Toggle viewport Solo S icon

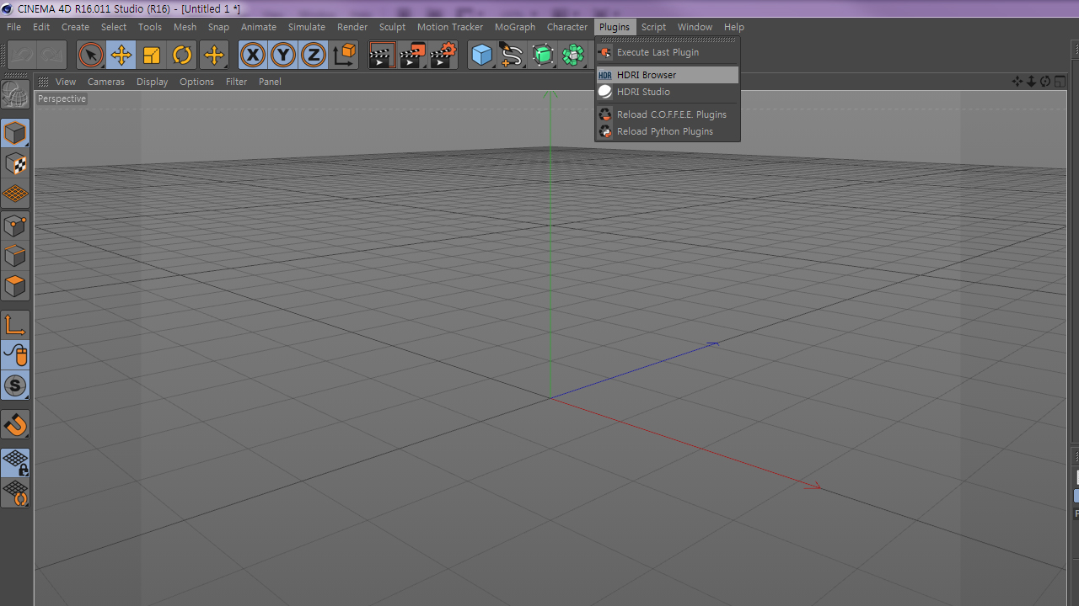15,386
